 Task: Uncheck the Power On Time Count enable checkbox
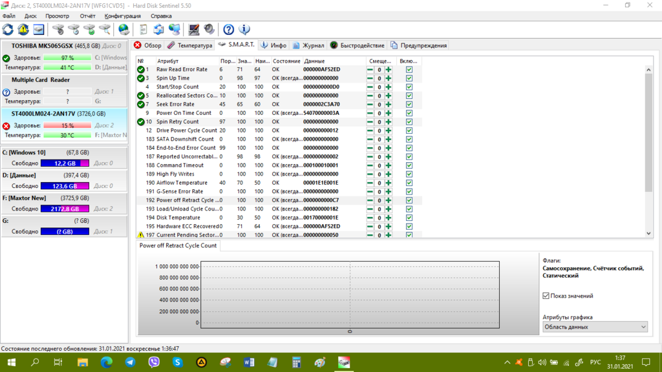tap(409, 113)
